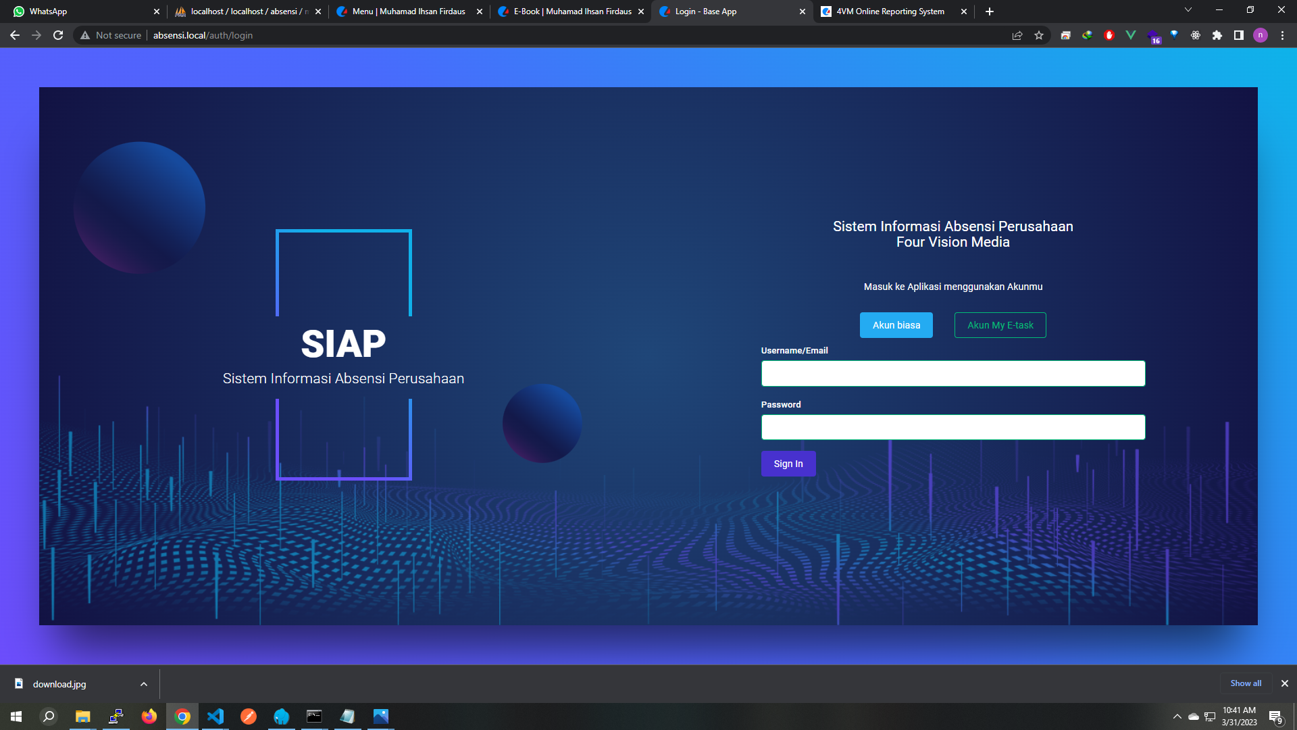Bookmark this page with the star icon
Screen dimensions: 1297x730
pos(1039,35)
